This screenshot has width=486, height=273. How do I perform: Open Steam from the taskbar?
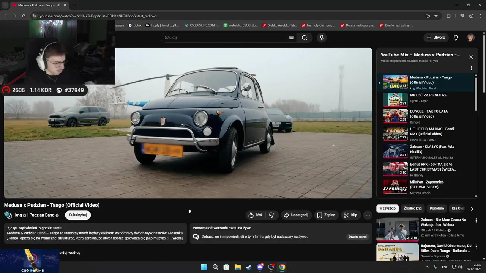(x=249, y=267)
